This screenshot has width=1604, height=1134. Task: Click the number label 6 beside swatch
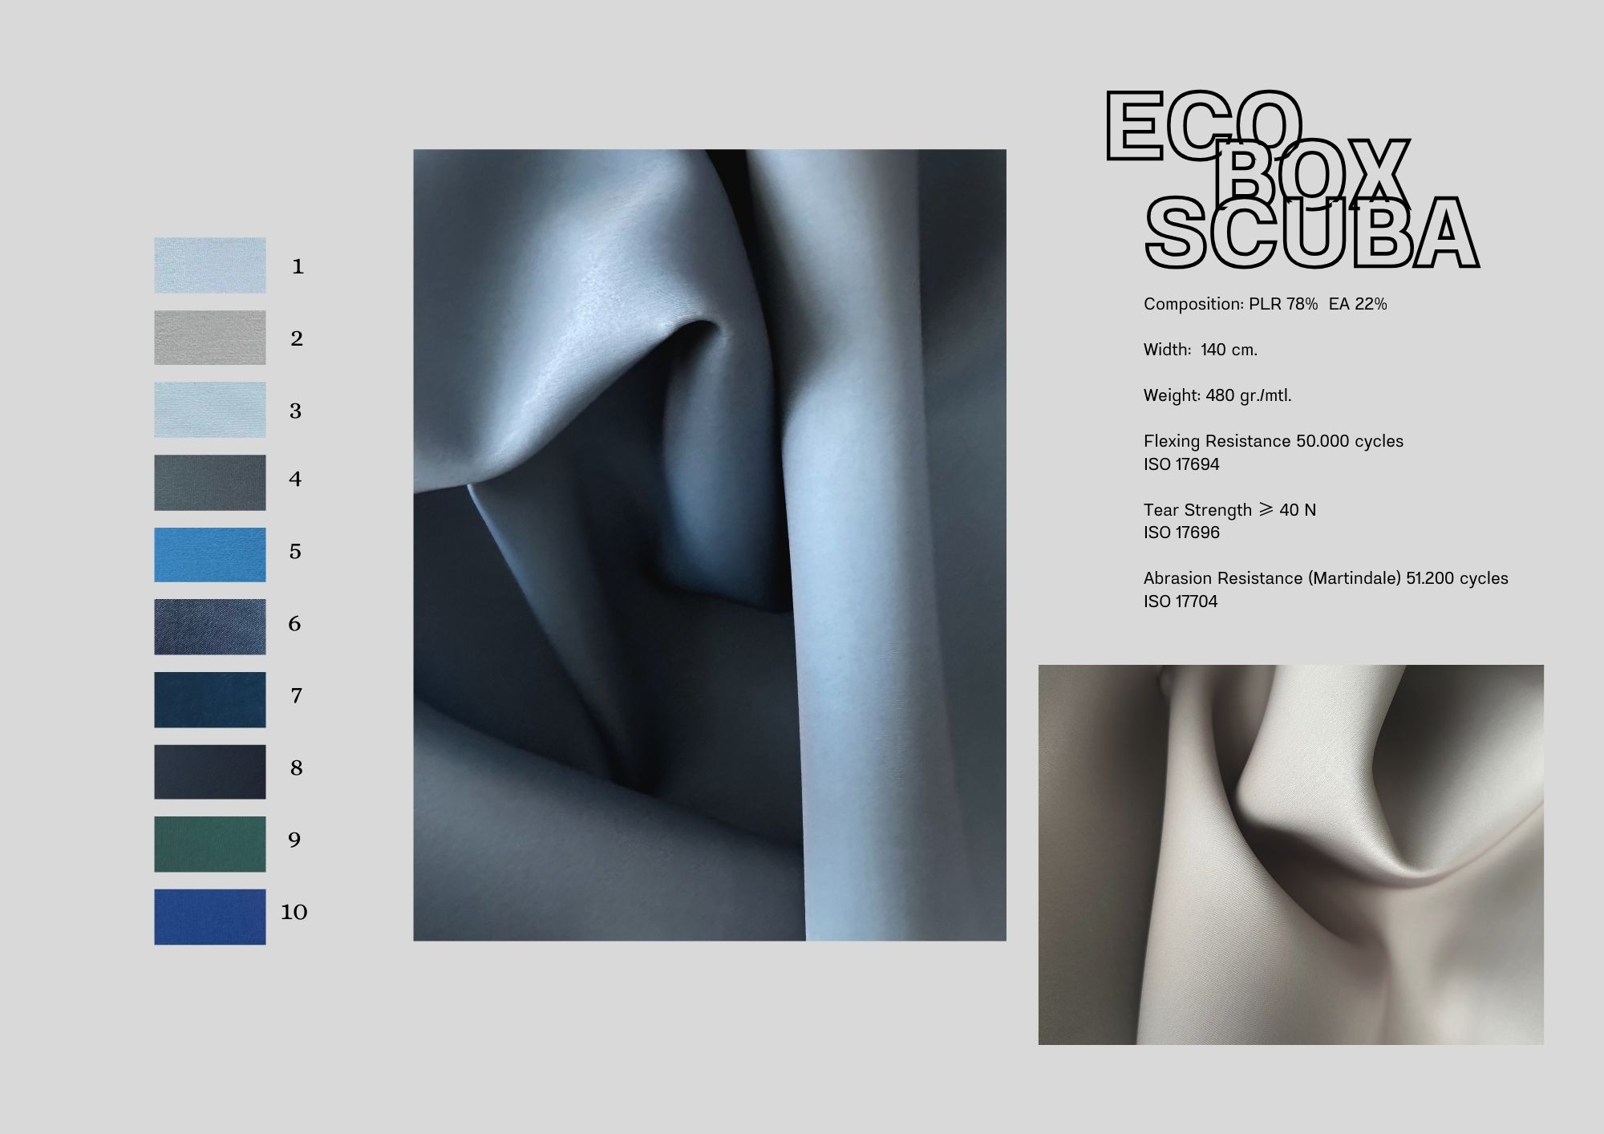294,624
